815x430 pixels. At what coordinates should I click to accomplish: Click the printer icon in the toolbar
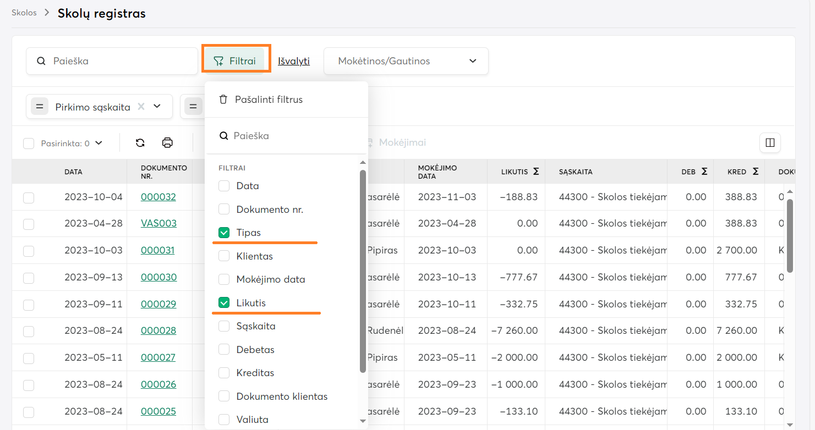tap(167, 143)
